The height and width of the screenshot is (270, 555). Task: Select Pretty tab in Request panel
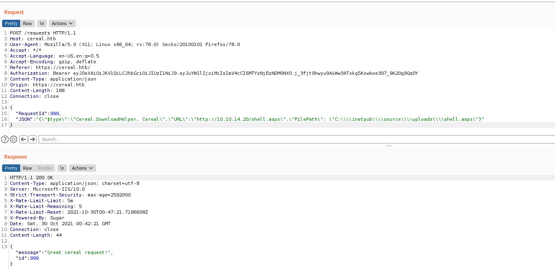point(11,23)
